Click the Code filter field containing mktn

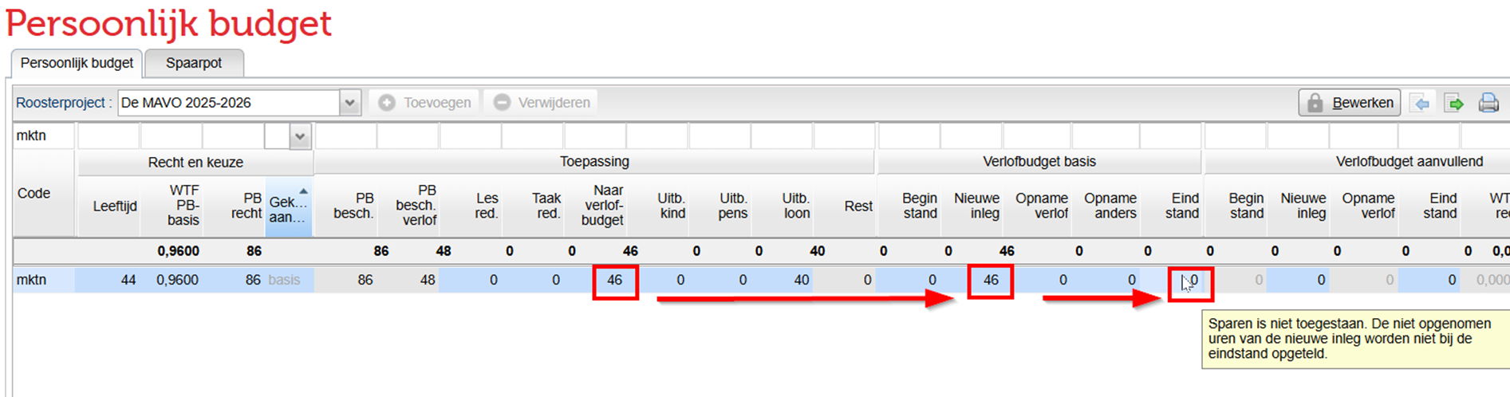(x=44, y=136)
